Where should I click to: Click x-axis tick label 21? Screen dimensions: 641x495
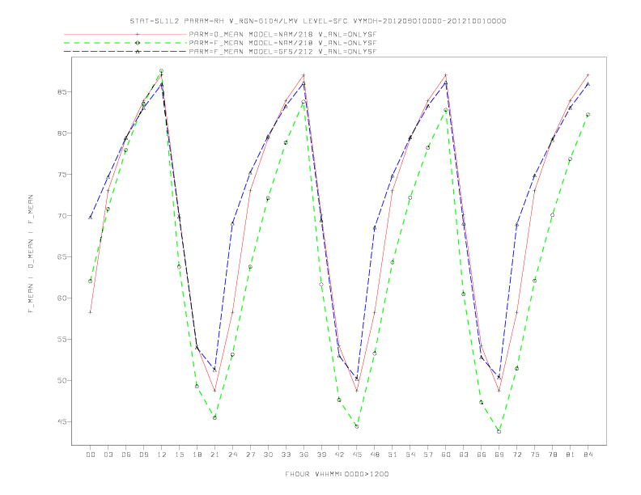[214, 455]
